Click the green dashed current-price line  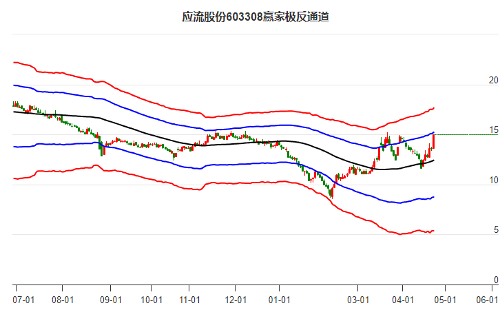[x=466, y=134]
